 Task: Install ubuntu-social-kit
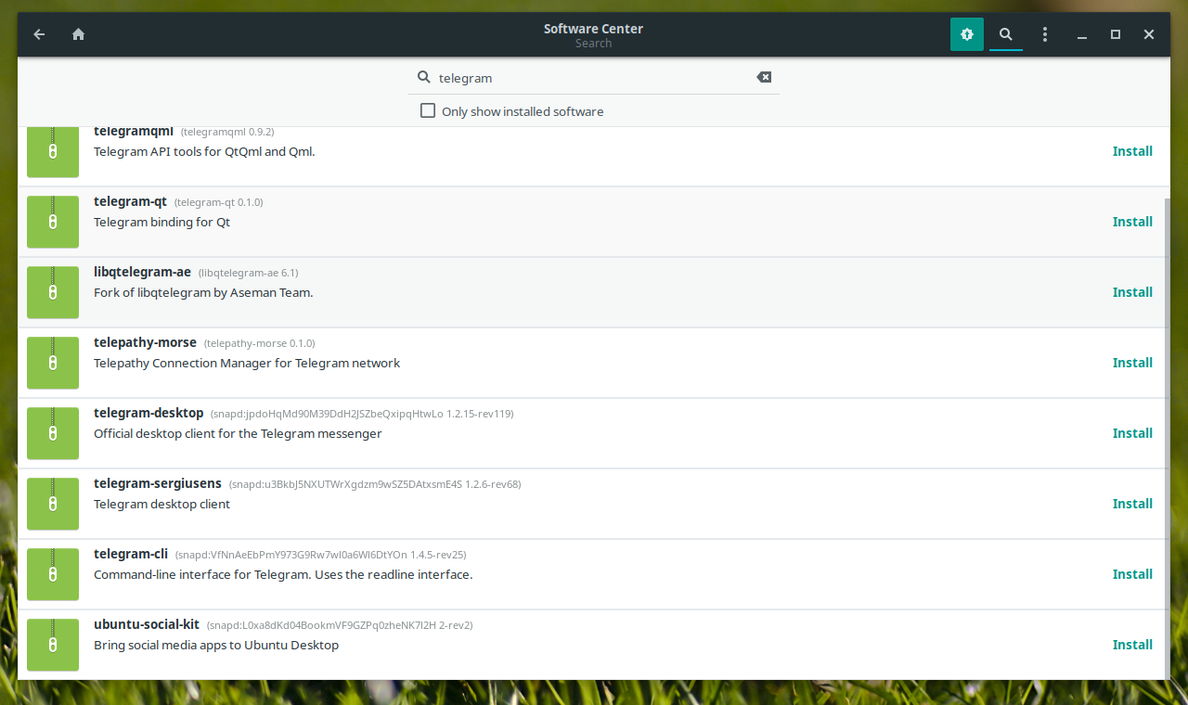pyautogui.click(x=1132, y=645)
